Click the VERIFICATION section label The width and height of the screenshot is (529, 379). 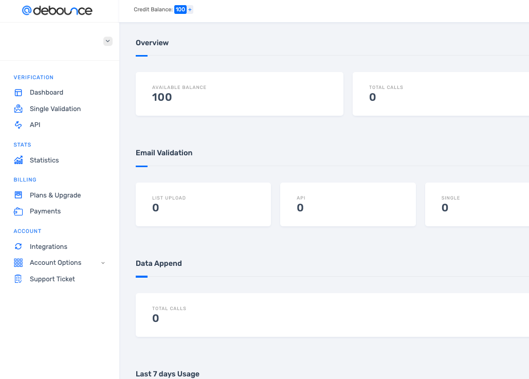[33, 77]
